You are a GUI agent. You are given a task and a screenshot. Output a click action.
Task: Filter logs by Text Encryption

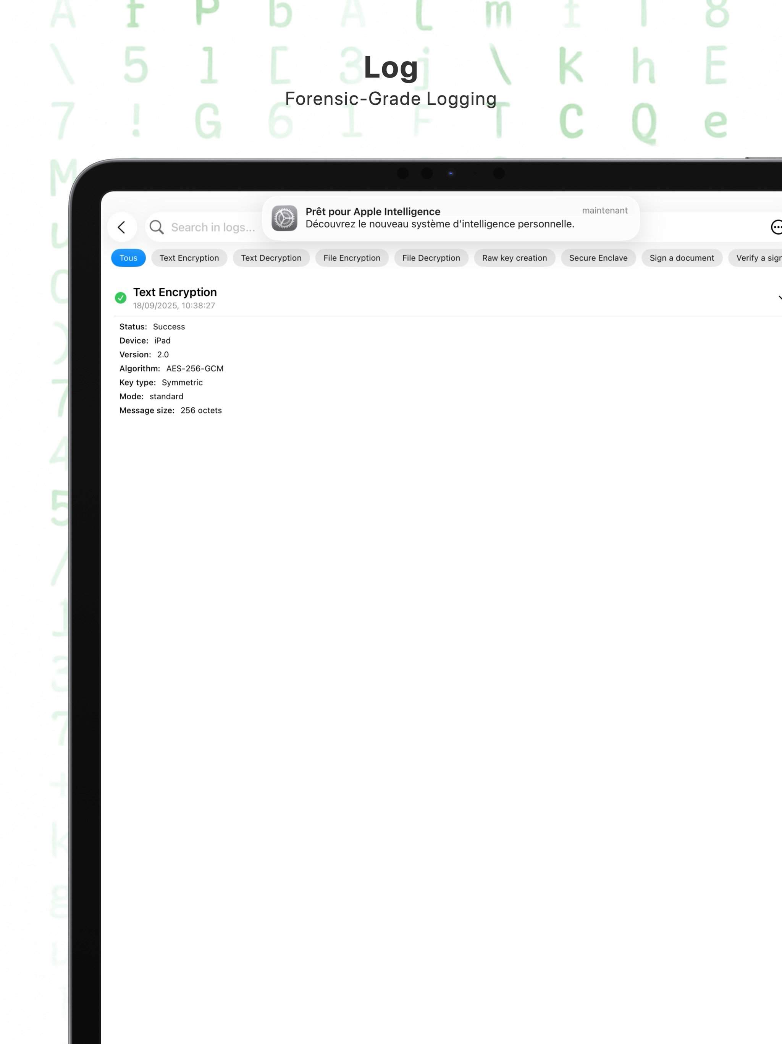click(x=189, y=258)
